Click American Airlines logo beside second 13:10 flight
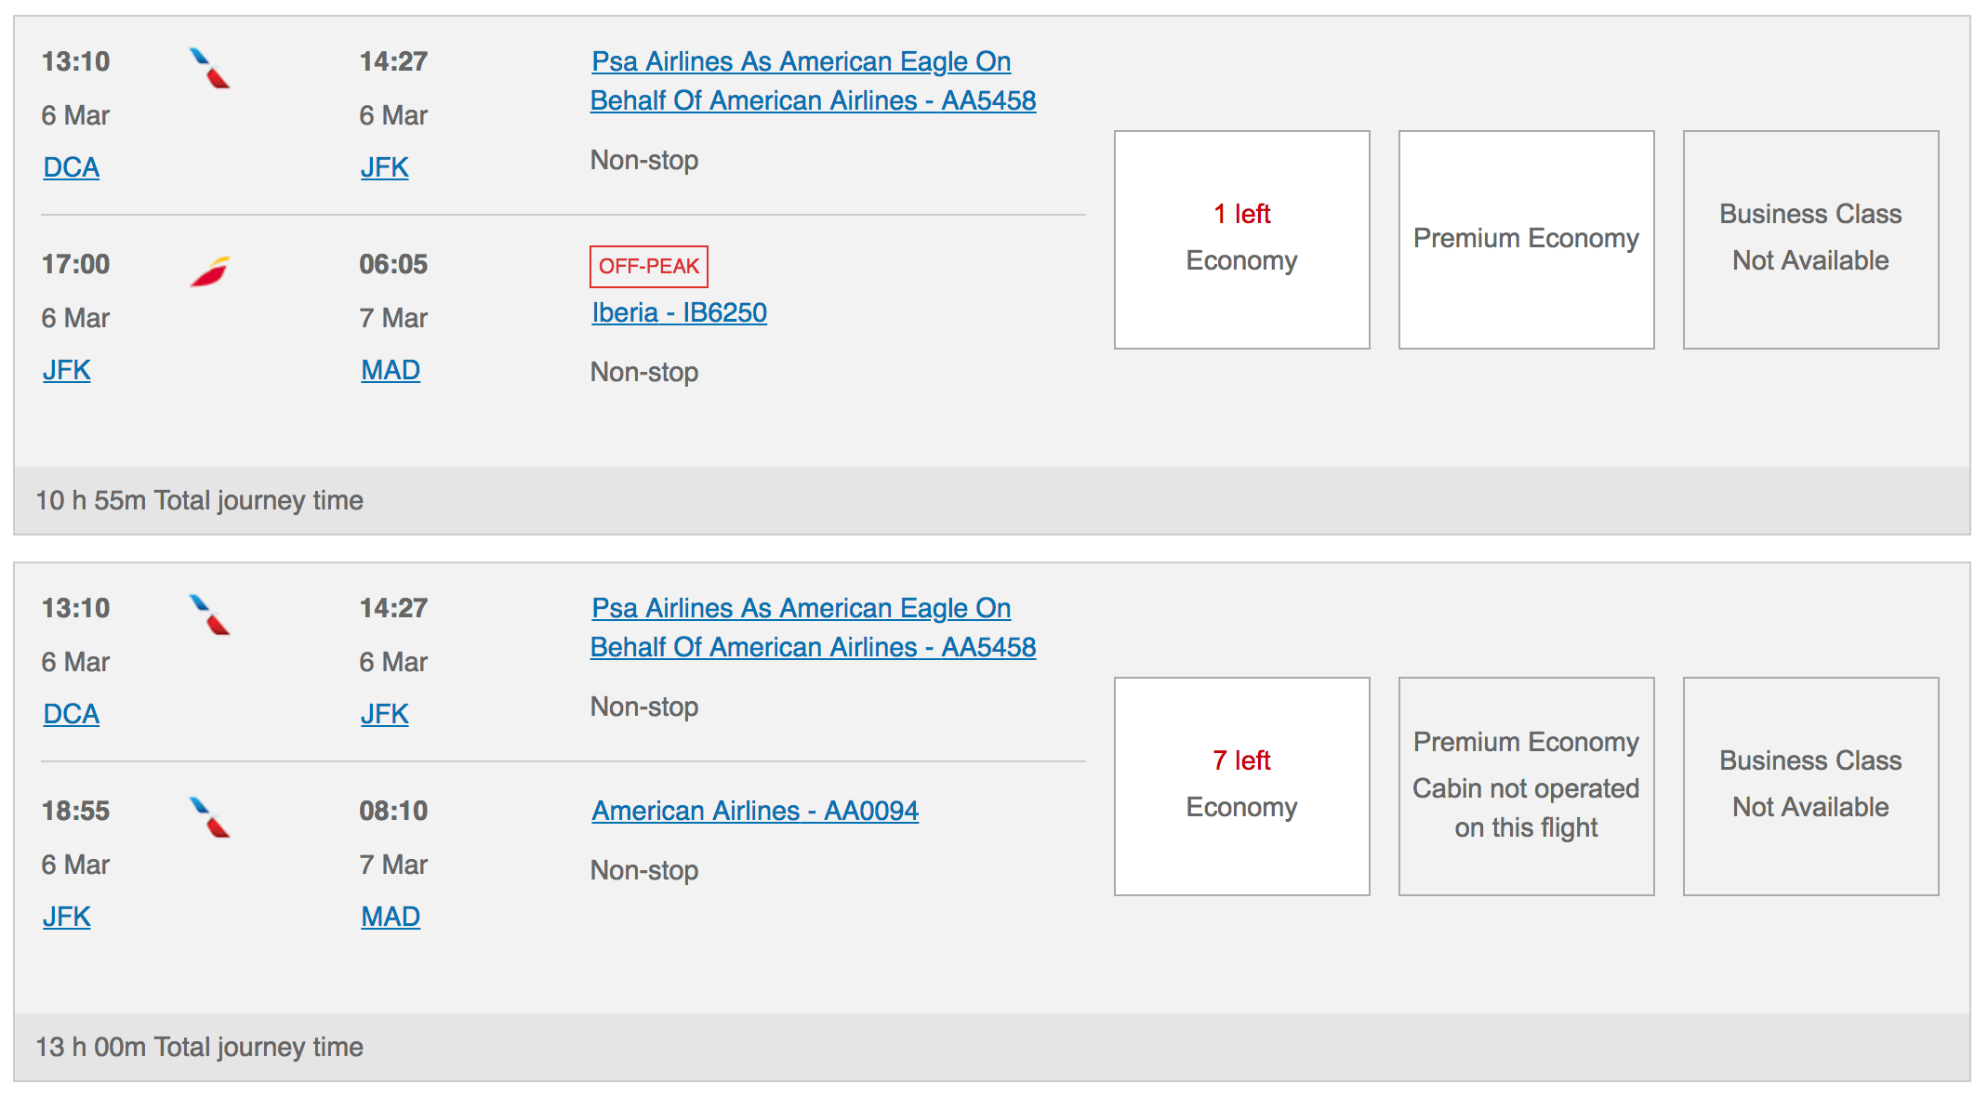This screenshot has height=1097, width=1988. tap(209, 615)
